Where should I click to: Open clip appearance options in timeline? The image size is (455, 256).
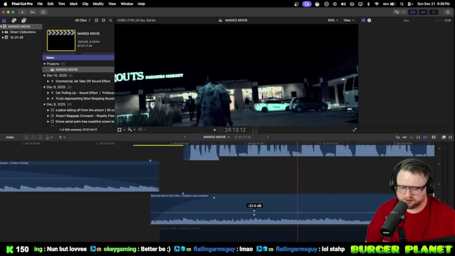(434, 137)
